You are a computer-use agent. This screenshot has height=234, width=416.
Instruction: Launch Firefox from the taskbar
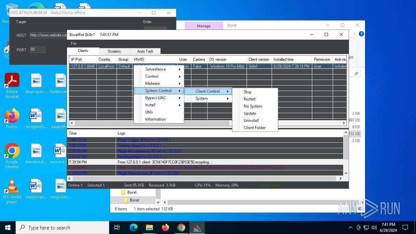[x=165, y=227]
